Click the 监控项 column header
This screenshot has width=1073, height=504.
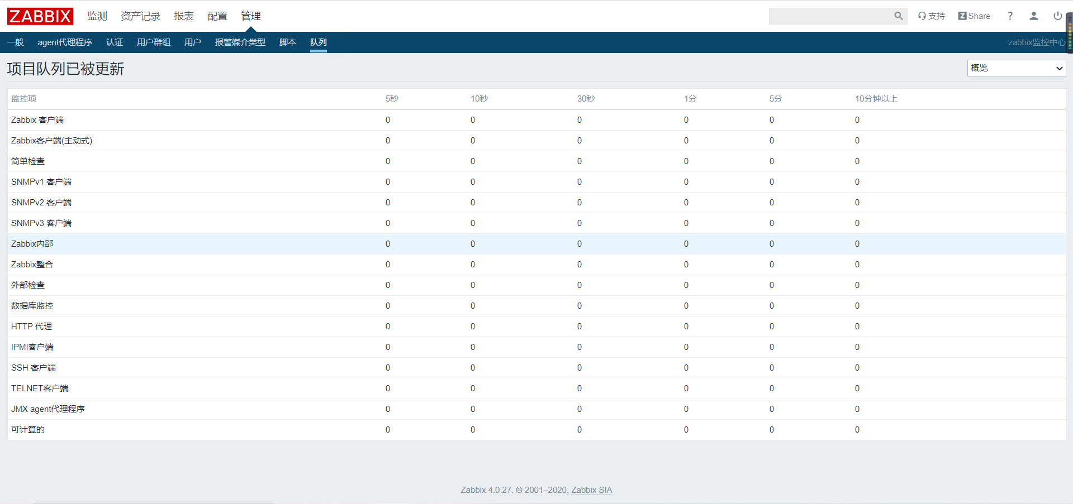[x=23, y=99]
